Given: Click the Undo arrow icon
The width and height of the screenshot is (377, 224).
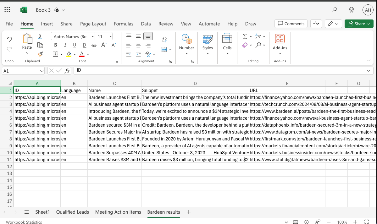Looking at the screenshot, I should click(9, 39).
